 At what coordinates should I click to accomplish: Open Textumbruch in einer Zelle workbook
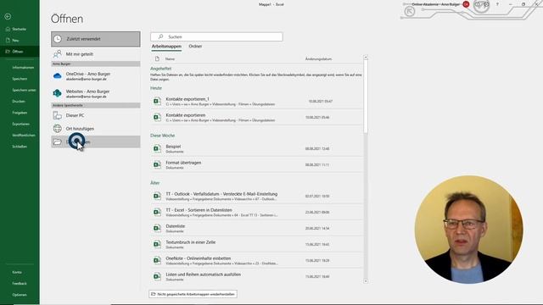[x=256, y=245]
